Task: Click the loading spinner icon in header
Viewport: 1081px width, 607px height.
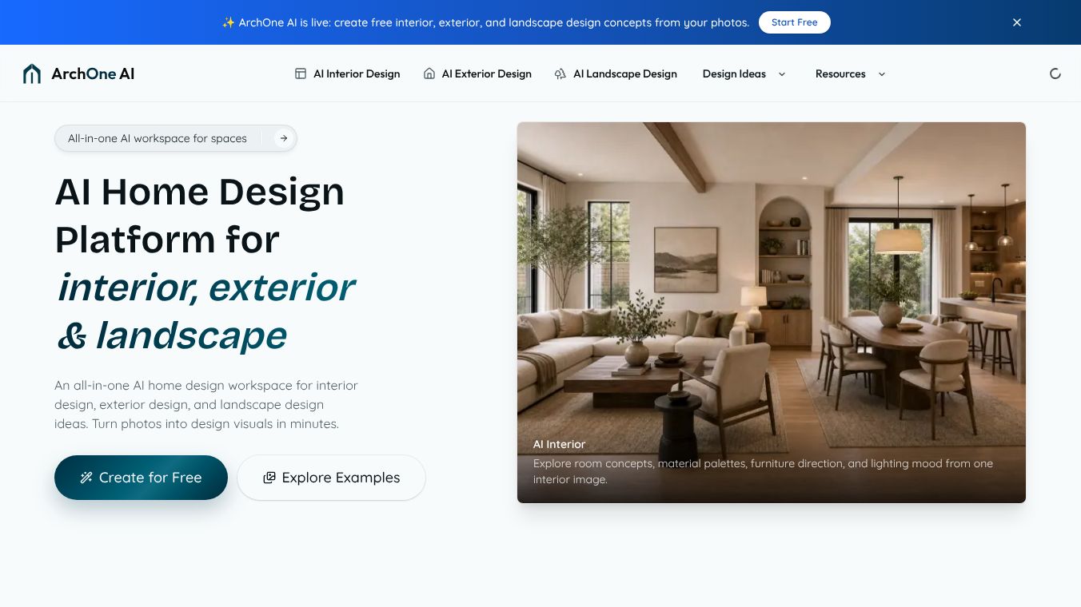Action: (x=1055, y=73)
